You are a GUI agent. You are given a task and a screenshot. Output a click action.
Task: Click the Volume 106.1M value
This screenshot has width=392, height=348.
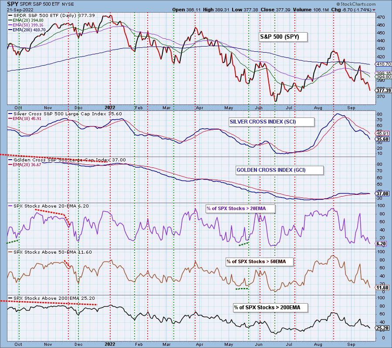coord(310,10)
